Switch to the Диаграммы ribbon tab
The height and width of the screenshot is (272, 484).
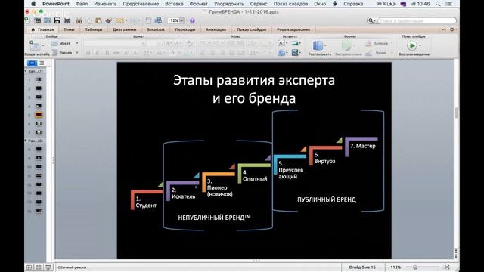coord(124,29)
